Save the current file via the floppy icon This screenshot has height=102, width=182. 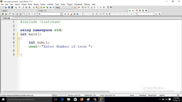pyautogui.click(x=9, y=7)
